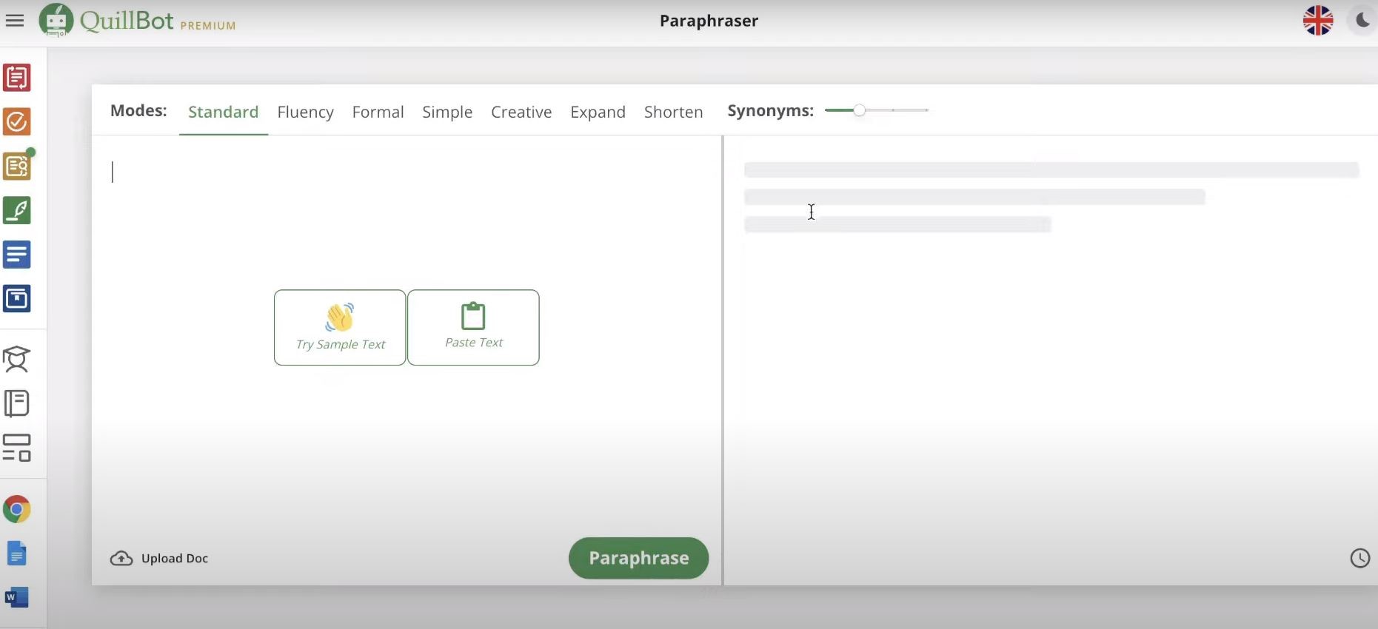Switch to Formal mode

pos(378,112)
